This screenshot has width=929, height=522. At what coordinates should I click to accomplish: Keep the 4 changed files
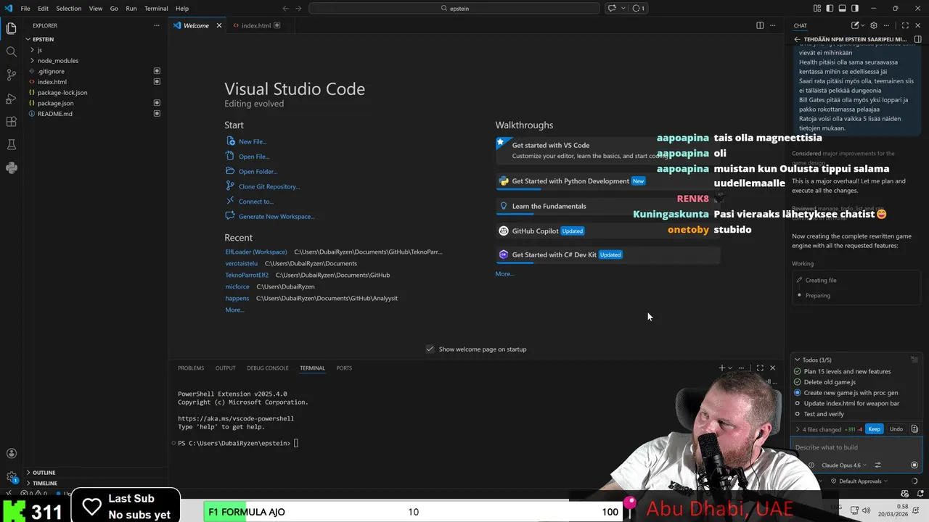coord(875,429)
